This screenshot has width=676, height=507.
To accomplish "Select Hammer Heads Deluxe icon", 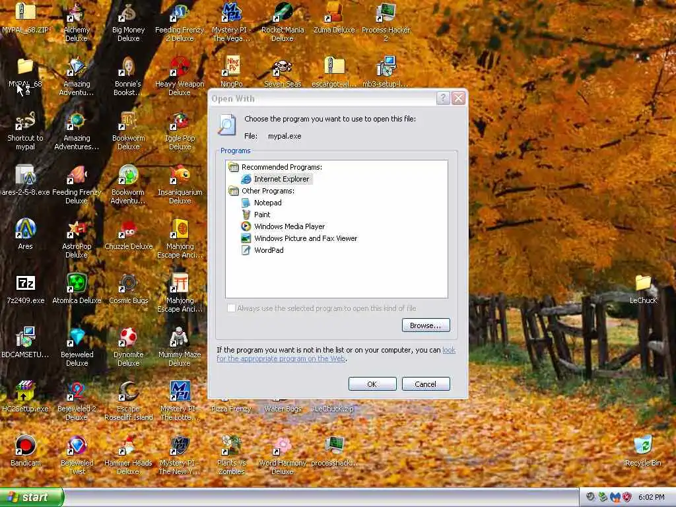I will (x=129, y=456).
